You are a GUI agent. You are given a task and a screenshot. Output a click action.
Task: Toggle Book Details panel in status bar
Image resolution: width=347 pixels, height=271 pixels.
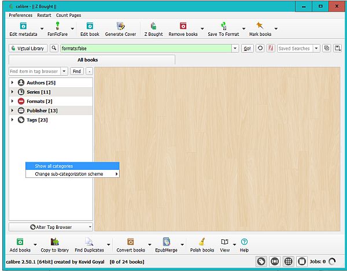click(302, 262)
